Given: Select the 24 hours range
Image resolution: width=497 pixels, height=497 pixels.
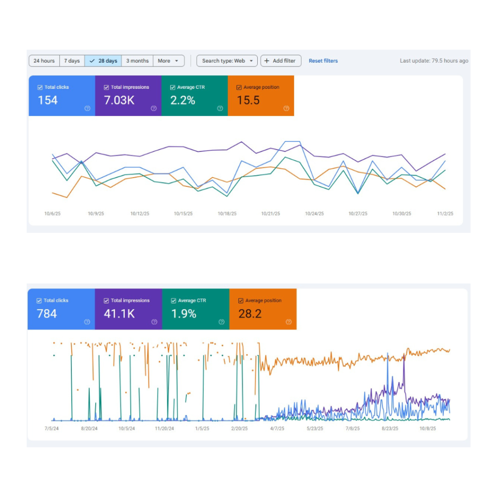Looking at the screenshot, I should (44, 61).
